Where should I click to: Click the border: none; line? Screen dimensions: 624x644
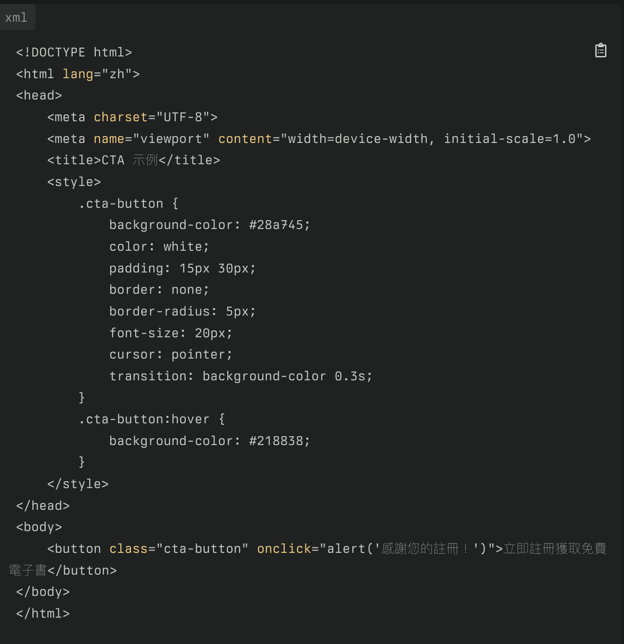[159, 290]
